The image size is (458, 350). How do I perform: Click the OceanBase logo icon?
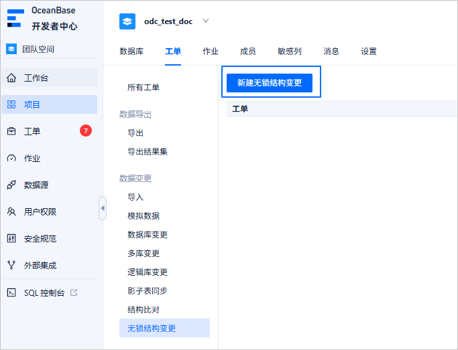click(x=15, y=18)
